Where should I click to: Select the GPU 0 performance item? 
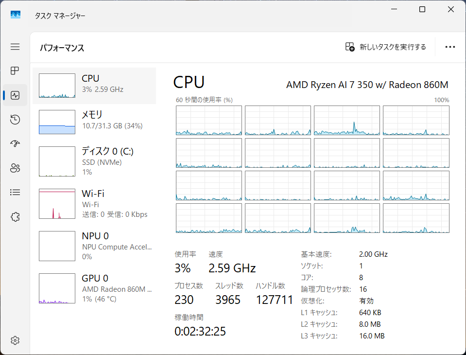pyautogui.click(x=94, y=288)
